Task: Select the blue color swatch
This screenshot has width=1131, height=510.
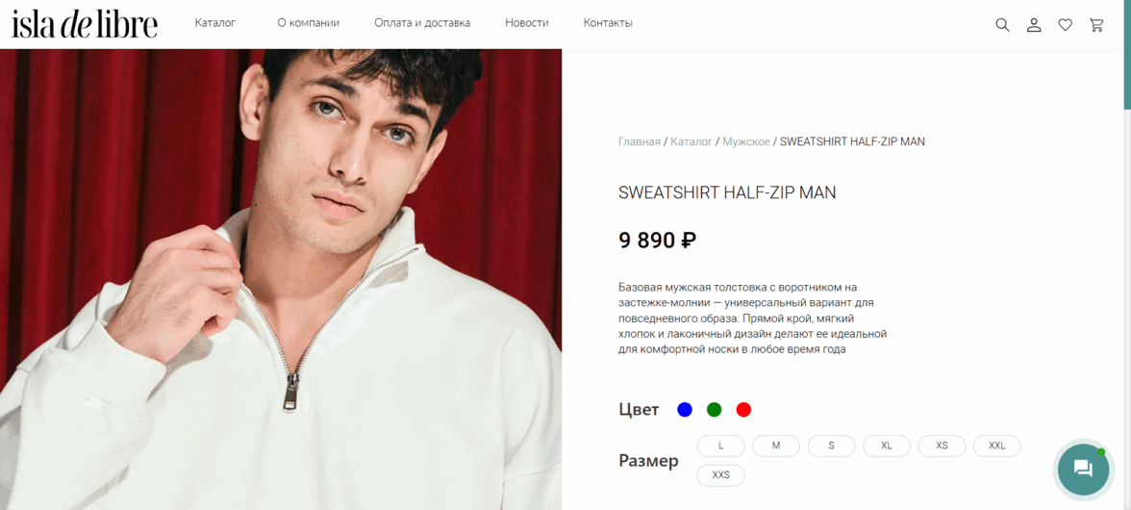Action: point(685,410)
